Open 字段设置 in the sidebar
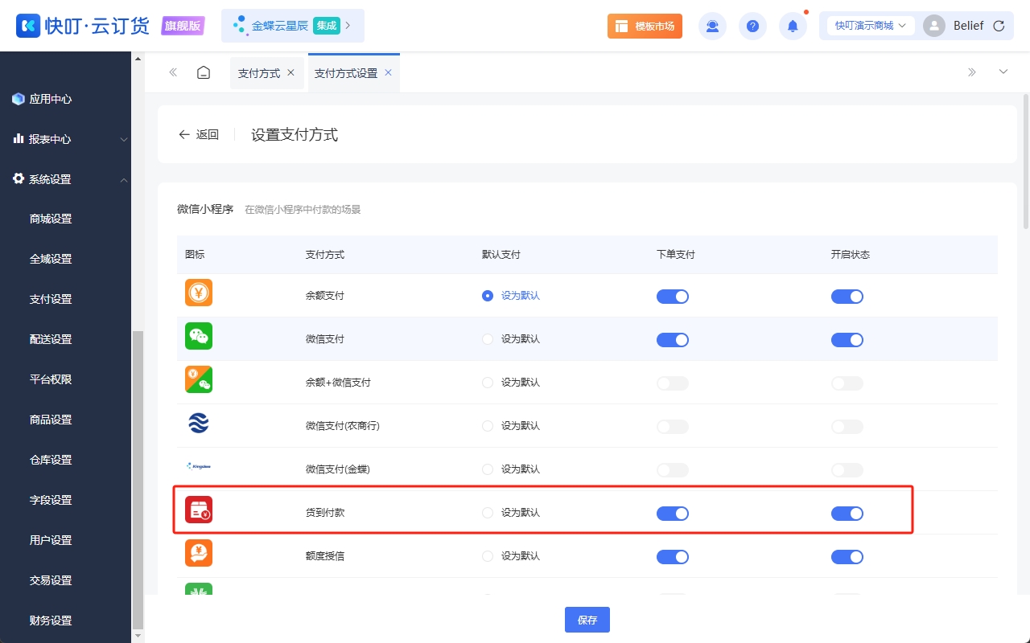The height and width of the screenshot is (643, 1030). [51, 500]
